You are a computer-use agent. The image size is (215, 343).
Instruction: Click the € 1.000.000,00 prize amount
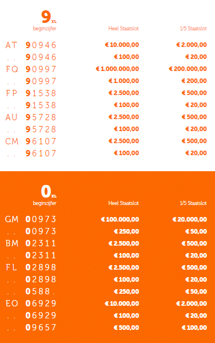pos(117,69)
